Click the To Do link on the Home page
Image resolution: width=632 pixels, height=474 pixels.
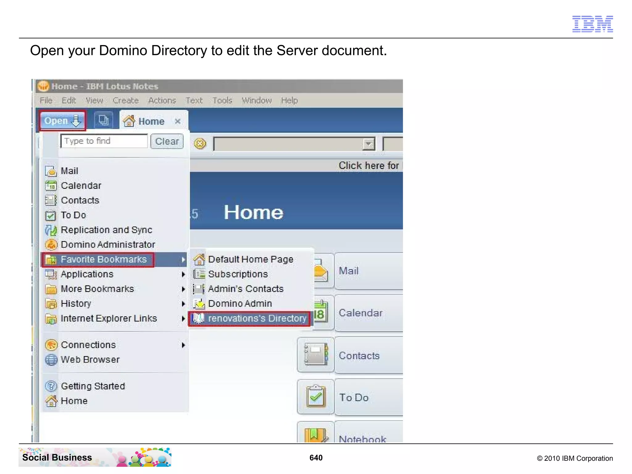pyautogui.click(x=354, y=398)
